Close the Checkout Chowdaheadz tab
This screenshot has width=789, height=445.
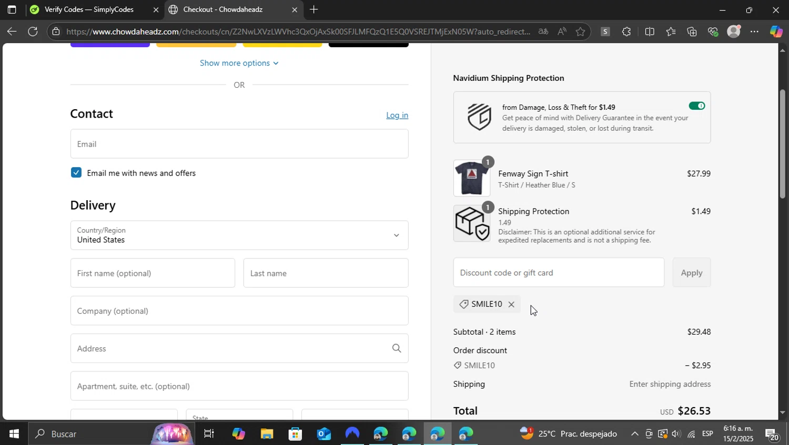point(295,9)
